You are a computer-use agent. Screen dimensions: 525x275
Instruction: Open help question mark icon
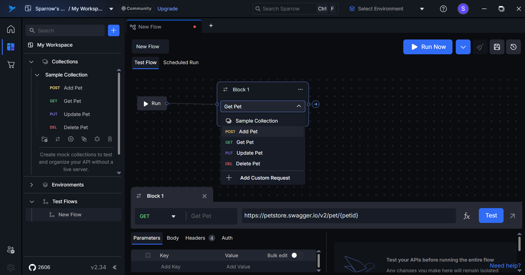tap(443, 9)
